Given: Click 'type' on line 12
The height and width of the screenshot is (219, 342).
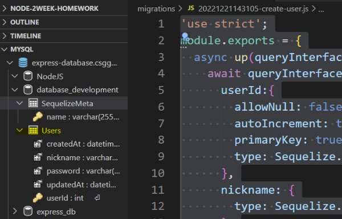Looking at the screenshot, I should click(247, 206).
